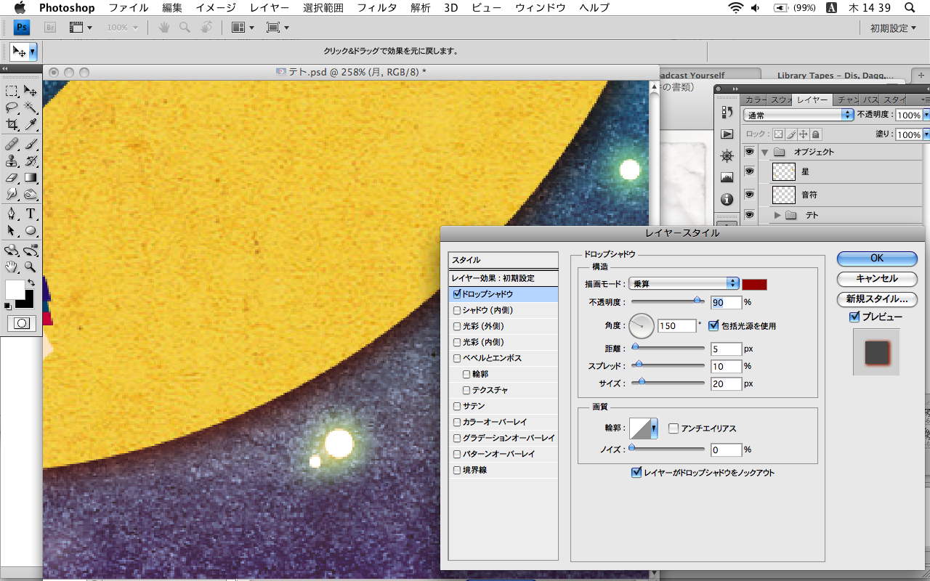Select the Magic Wand tool
Viewport: 930px width, 581px height.
[x=31, y=107]
